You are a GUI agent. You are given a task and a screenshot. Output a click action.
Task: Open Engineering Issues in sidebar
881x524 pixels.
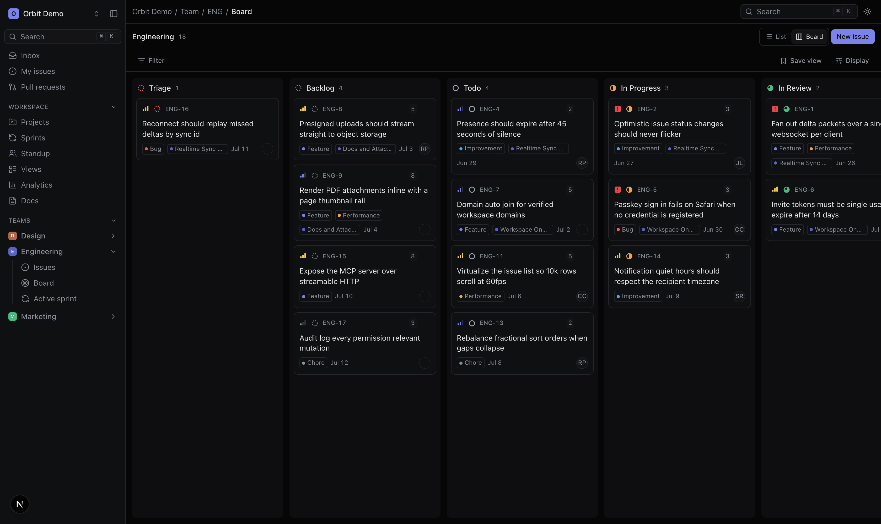tap(69, 267)
